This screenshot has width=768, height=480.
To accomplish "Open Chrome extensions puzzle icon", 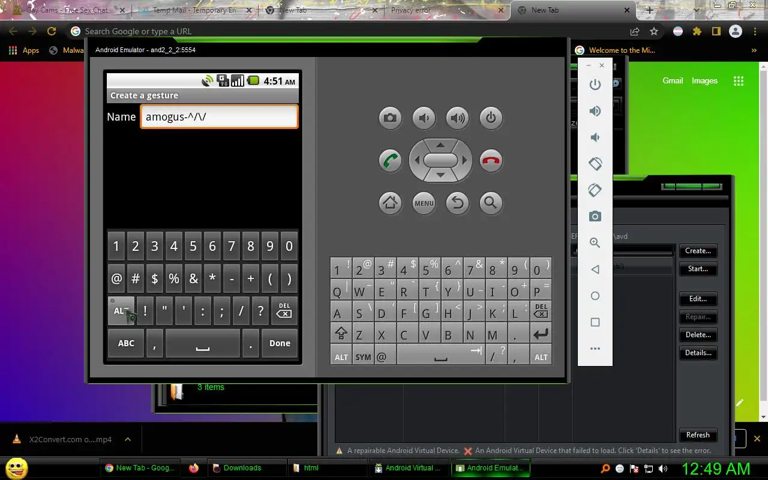I will tap(697, 31).
